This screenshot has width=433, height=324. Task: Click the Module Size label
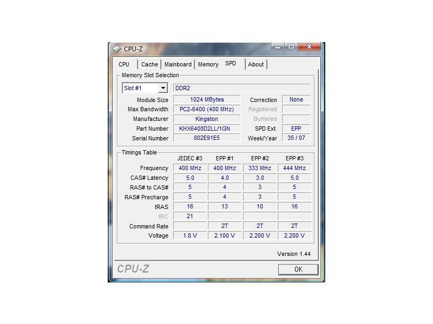pos(153,100)
